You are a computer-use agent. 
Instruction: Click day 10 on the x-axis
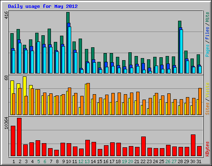(68, 161)
